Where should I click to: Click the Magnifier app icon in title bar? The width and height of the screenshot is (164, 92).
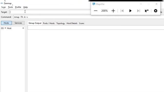tap(94, 4)
